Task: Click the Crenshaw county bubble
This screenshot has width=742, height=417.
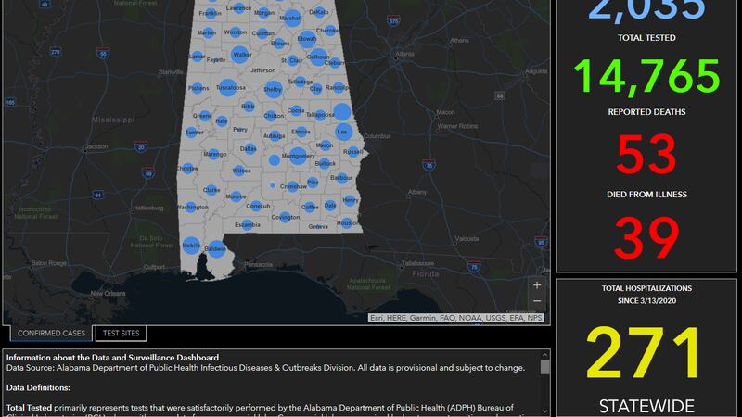Action: coord(292,186)
